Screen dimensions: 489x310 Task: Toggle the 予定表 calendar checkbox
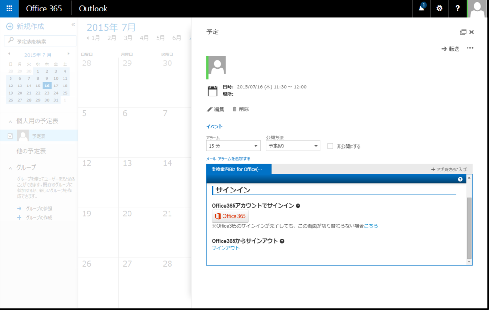(x=10, y=136)
